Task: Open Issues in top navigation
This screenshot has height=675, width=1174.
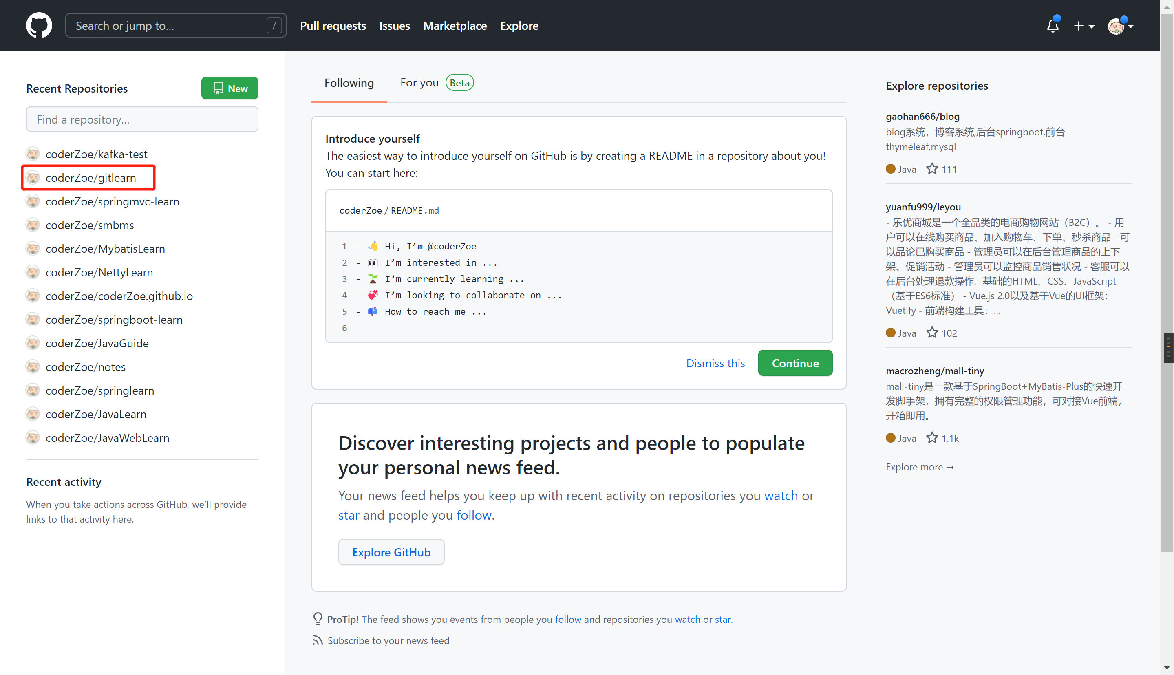Action: click(395, 26)
